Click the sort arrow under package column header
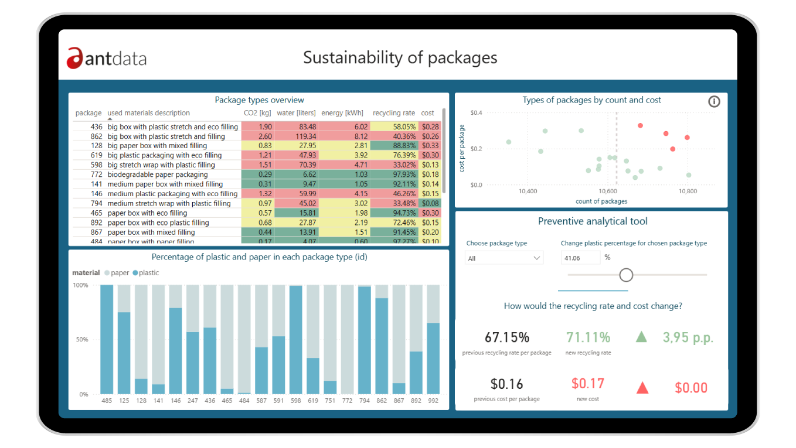Viewport: 796px width, 448px height. click(x=110, y=119)
